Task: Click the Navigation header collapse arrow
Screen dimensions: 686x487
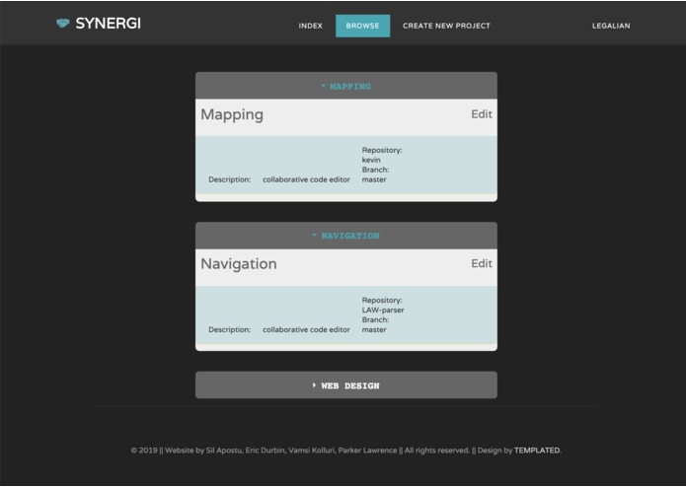Action: tap(314, 236)
